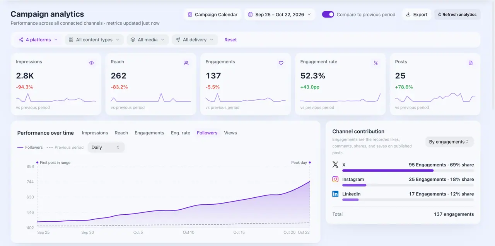Image resolution: width=495 pixels, height=246 pixels.
Task: Click the document icon on Posts card
Action: [471, 63]
